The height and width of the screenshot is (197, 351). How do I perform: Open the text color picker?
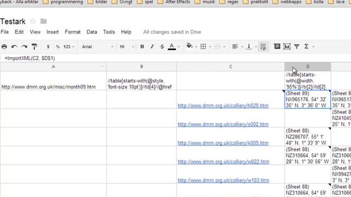[x=172, y=47]
